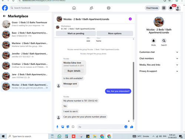This screenshot has width=185, height=139.
Task: Open Marketplace listing $1,100 2 Beds link
Action: [x=78, y=29]
